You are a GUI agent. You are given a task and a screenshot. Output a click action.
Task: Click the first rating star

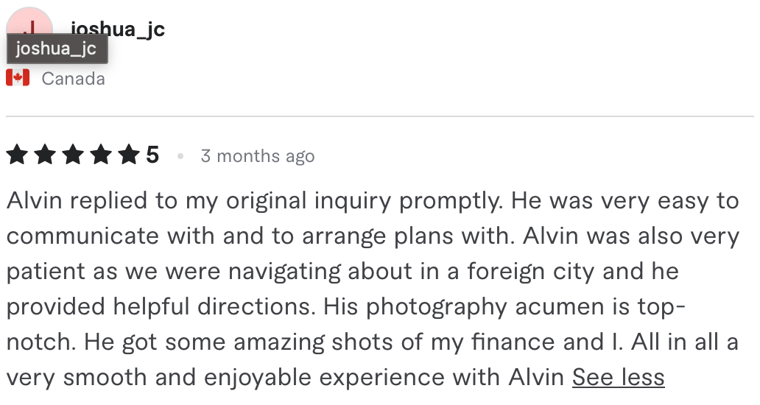click(17, 155)
